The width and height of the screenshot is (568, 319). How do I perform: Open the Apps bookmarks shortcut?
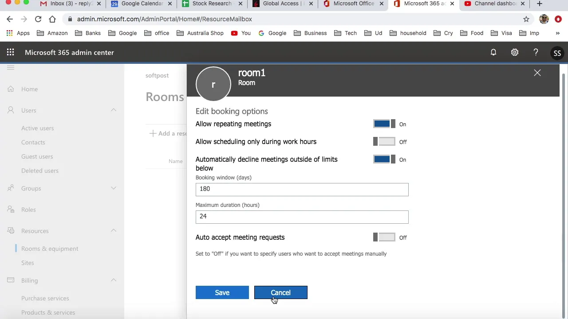(18, 33)
